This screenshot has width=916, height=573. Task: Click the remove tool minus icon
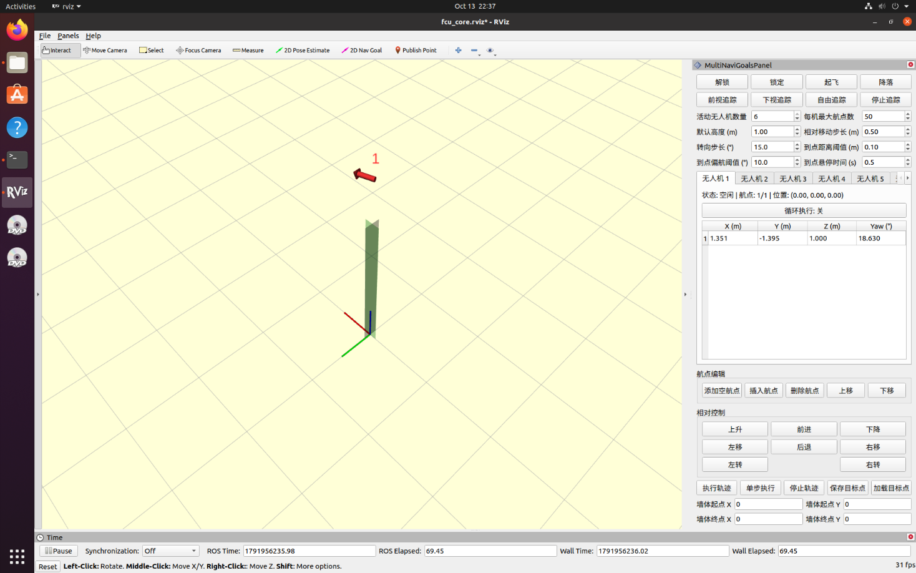click(x=474, y=51)
